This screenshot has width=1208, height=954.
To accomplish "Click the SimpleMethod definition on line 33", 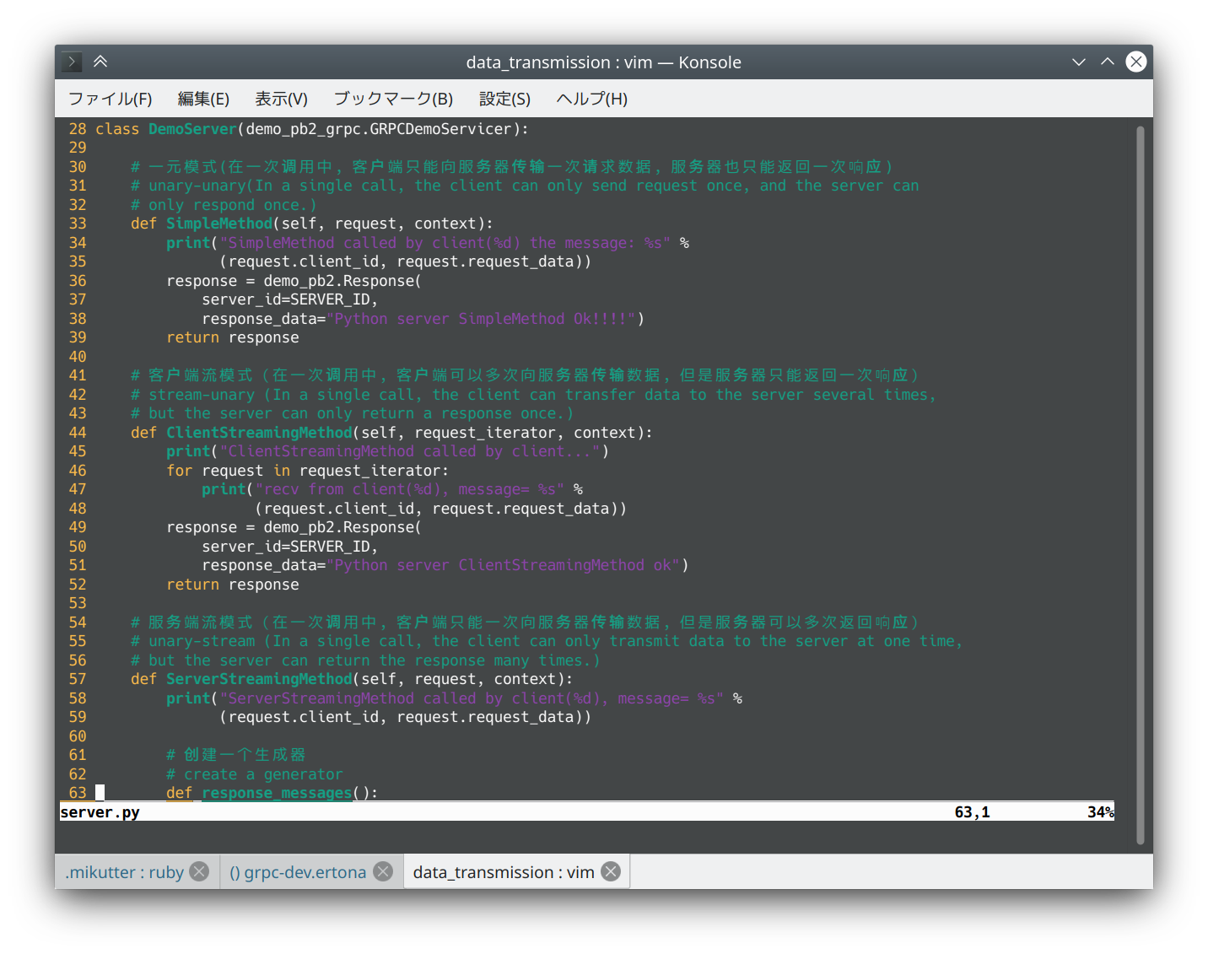I will click(219, 224).
